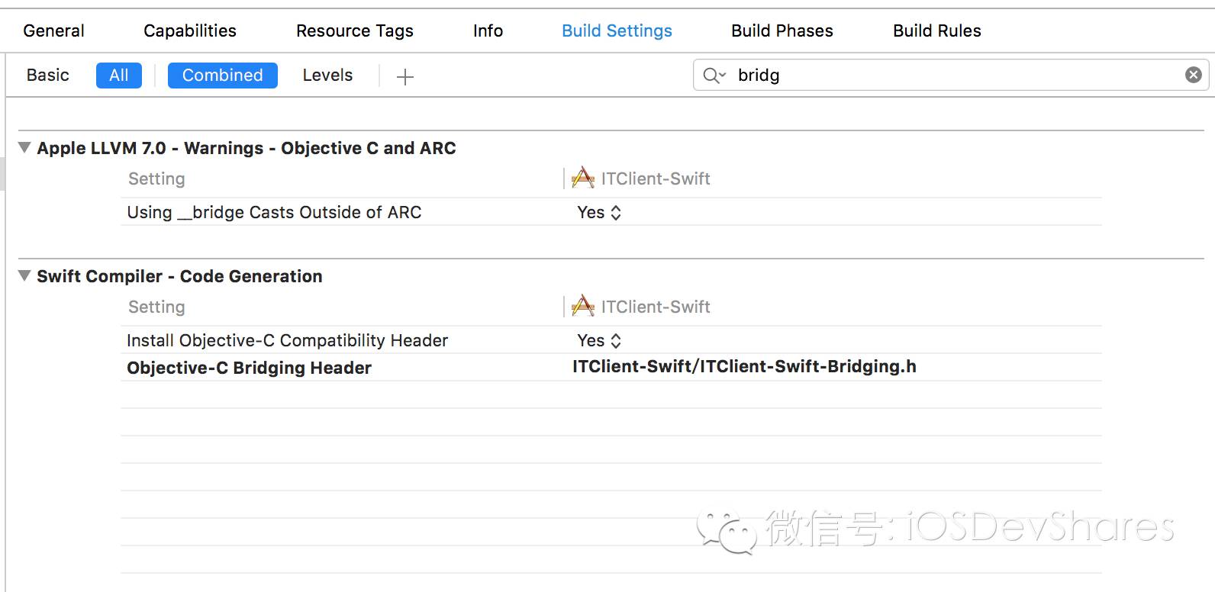This screenshot has height=592, width=1215.
Task: Click ITClient-Swift target icon under Swift Compiler
Action: click(x=583, y=307)
